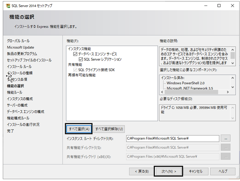Click the SQL Server setup title bar icon

[8, 6]
